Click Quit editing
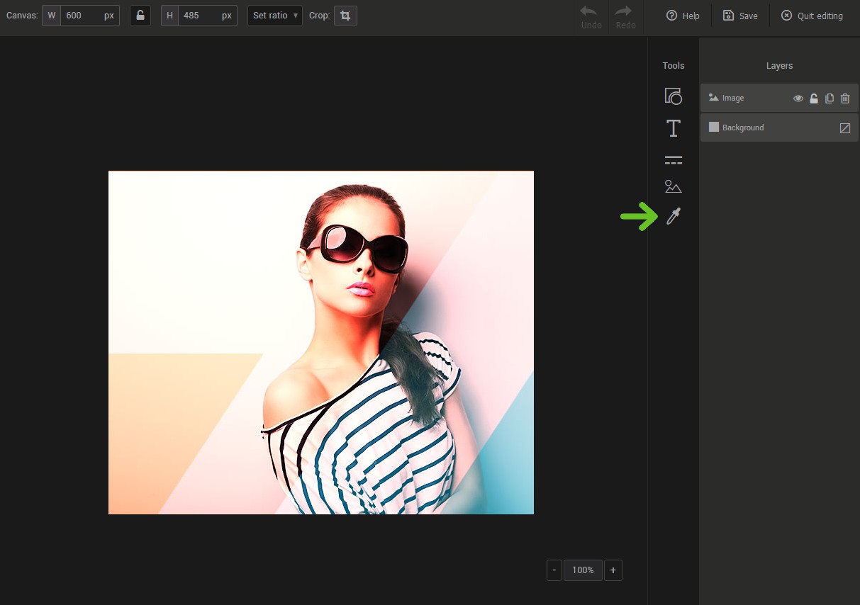 point(812,16)
